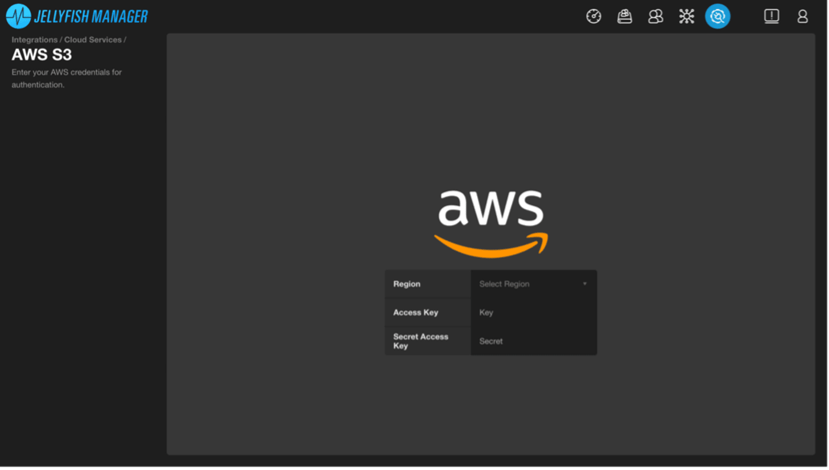Screen dimensions: 829x470
Task: Click the AWS S3 page heading
Action: [41, 55]
